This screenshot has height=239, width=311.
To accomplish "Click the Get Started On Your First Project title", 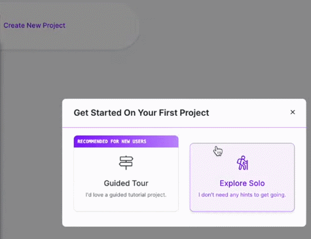I will coord(141,113).
